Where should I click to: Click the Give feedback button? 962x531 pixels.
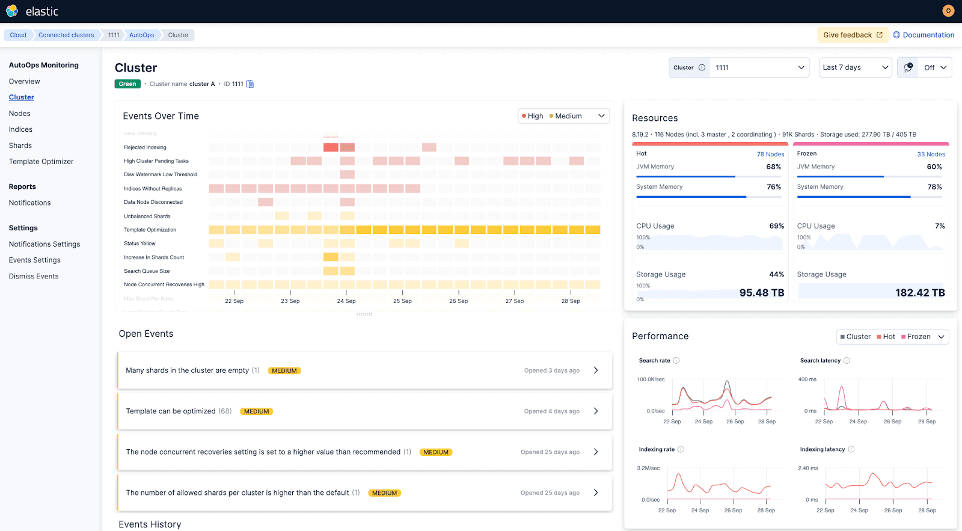click(x=852, y=35)
